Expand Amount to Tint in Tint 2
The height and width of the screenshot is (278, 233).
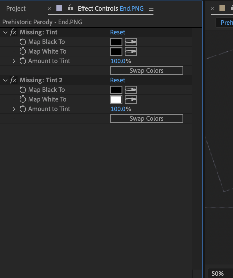14,109
